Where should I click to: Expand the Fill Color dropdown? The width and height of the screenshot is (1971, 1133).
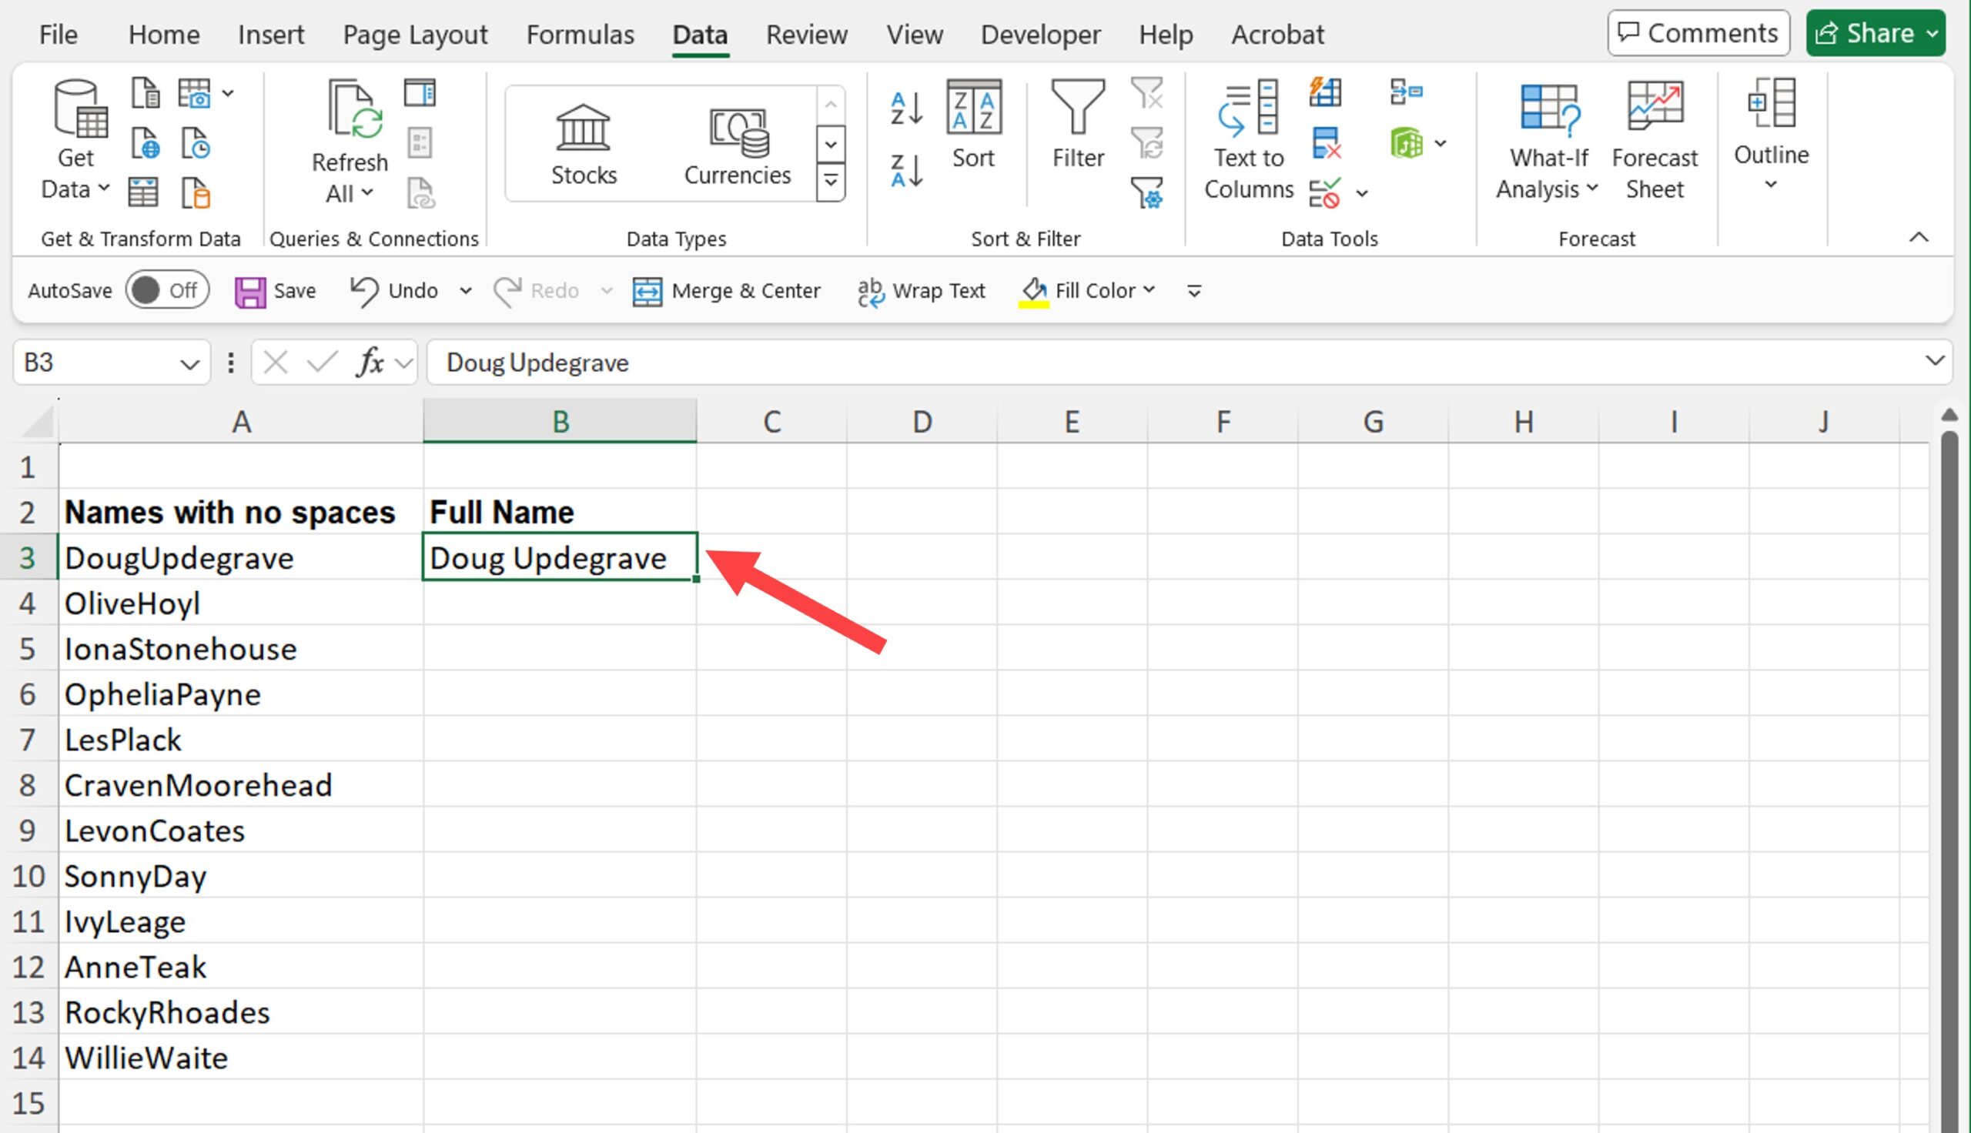point(1150,290)
